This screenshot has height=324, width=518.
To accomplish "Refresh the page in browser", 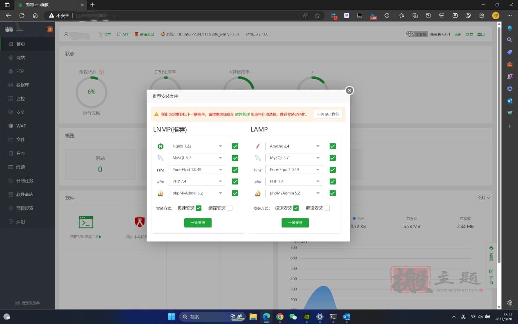I will point(22,15).
